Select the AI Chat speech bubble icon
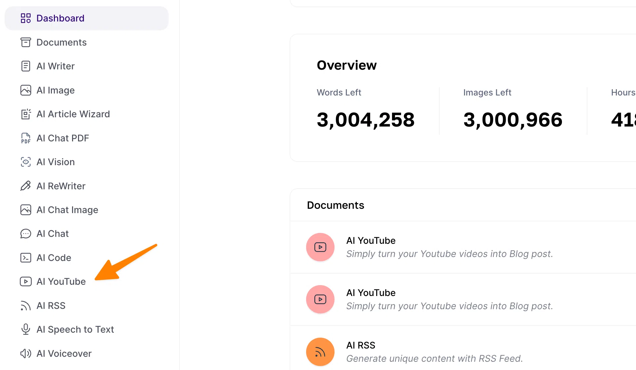The width and height of the screenshot is (636, 370). 25,233
